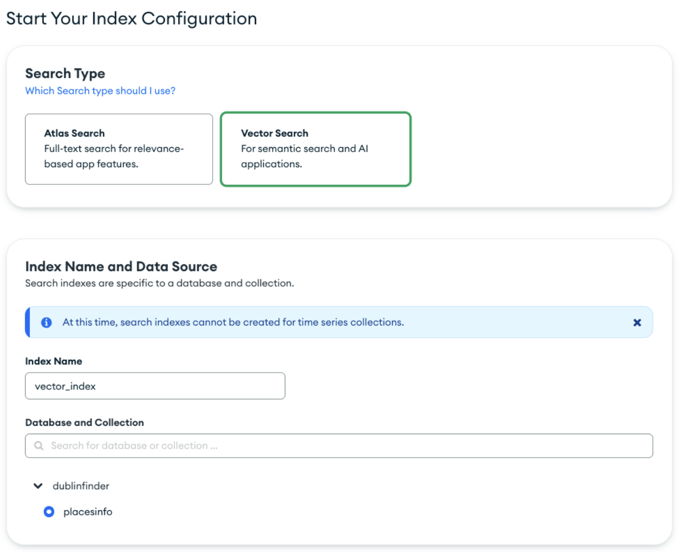Click the magnifier icon in the database search box
This screenshot has width=683, height=552.
pyautogui.click(x=39, y=446)
